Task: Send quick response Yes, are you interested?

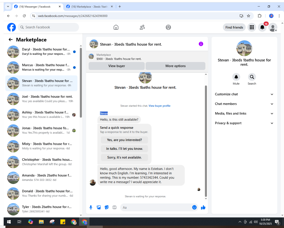Action: point(124,140)
